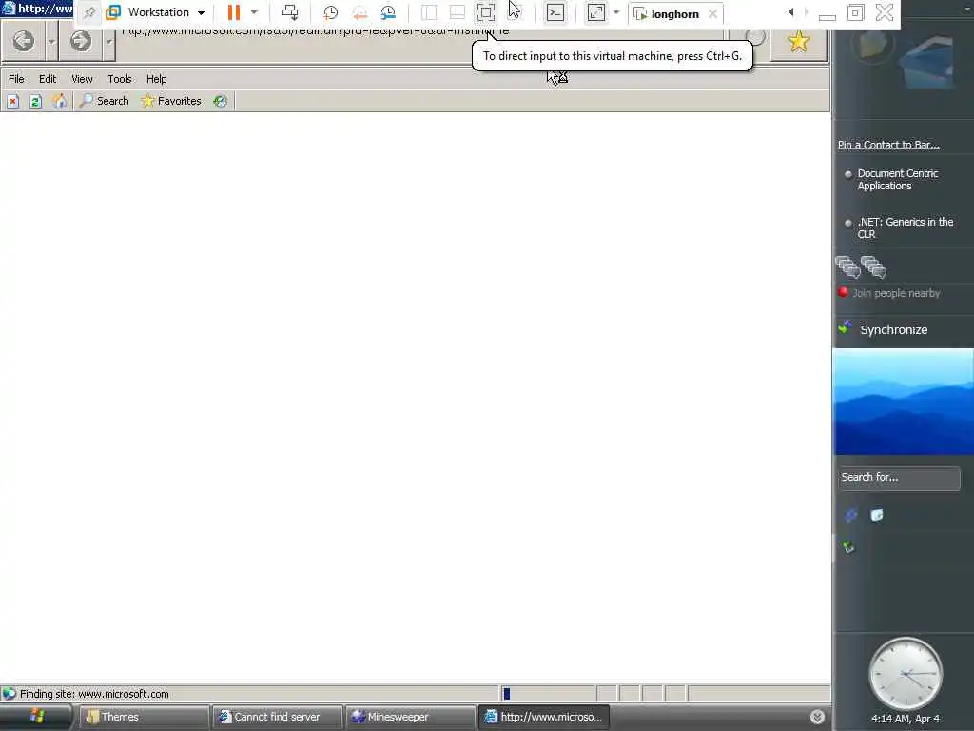Click the tray expand arrow icon on taskbar

[x=817, y=717]
